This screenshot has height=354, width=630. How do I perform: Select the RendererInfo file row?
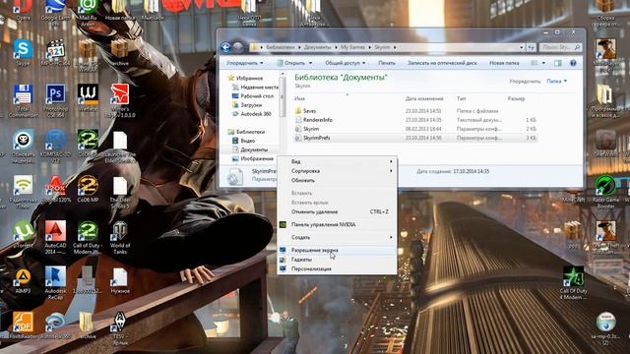point(415,120)
